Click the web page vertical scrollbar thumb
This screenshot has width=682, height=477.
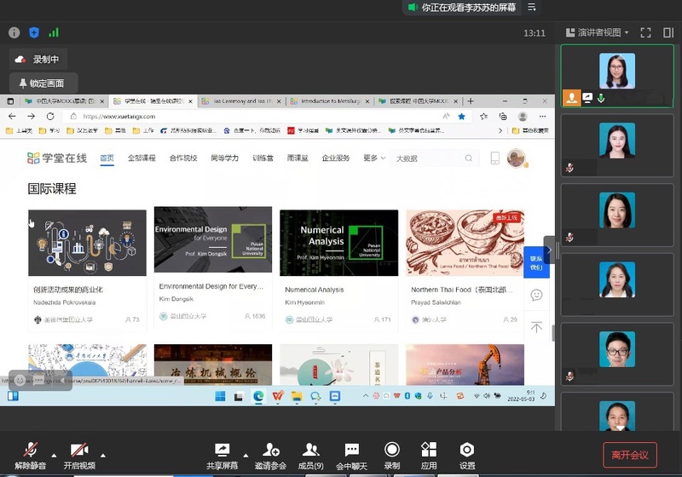pyautogui.click(x=553, y=333)
